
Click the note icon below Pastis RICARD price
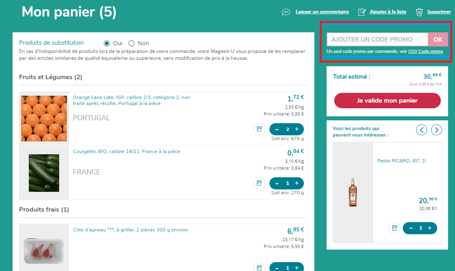click(x=395, y=228)
